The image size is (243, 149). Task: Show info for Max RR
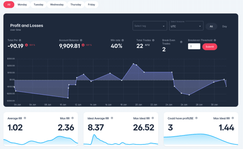[x=73, y=118]
